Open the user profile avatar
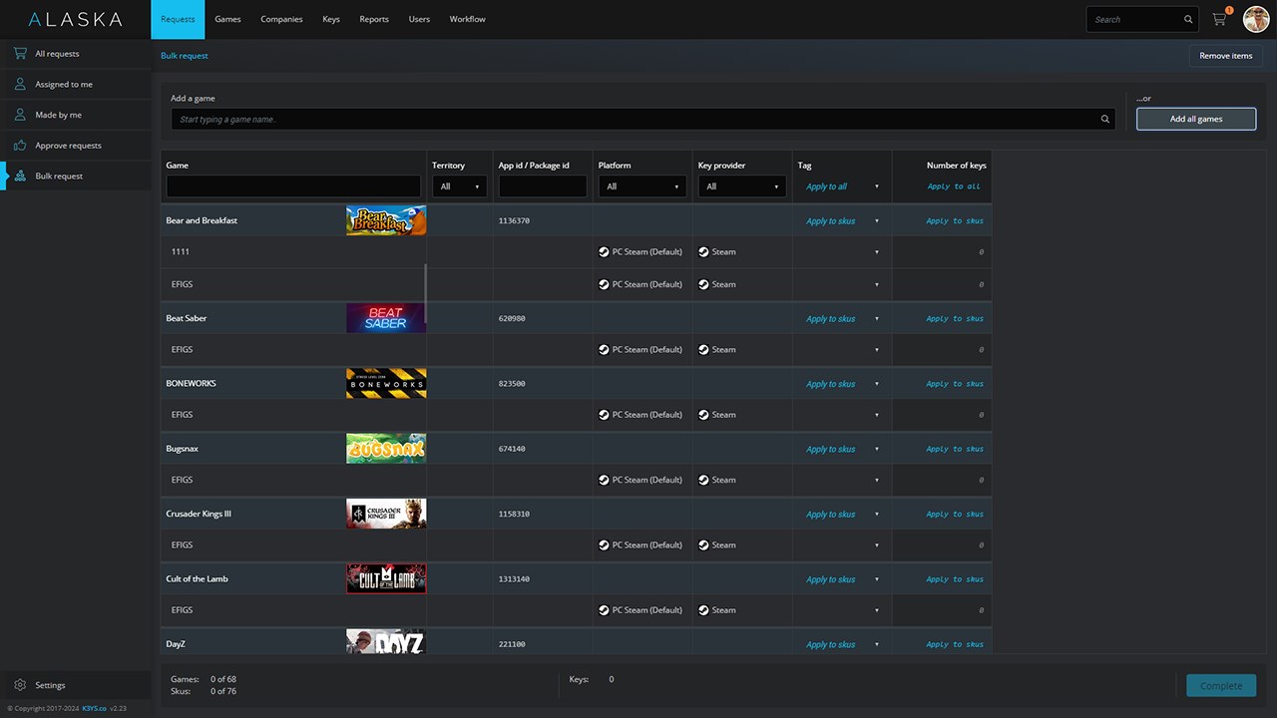 click(x=1256, y=19)
